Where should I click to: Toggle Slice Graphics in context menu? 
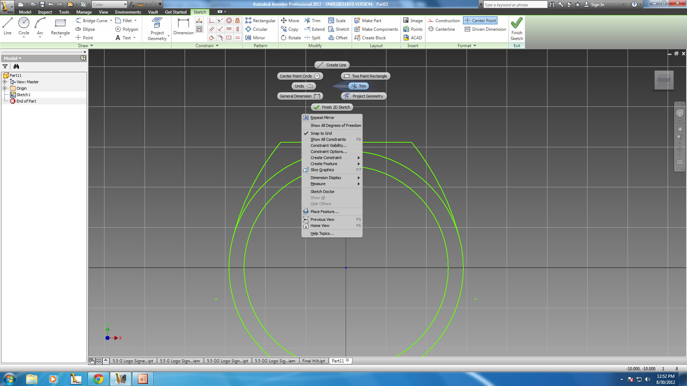tap(332, 170)
